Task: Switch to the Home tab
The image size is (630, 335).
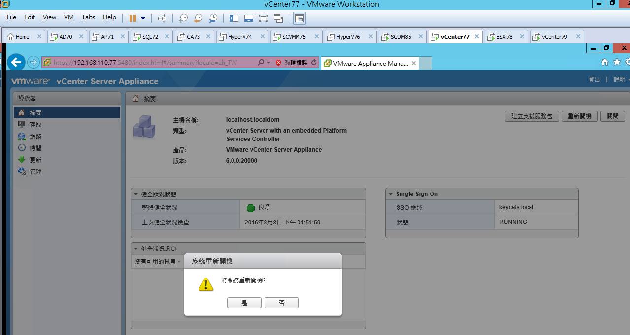Action: point(25,37)
